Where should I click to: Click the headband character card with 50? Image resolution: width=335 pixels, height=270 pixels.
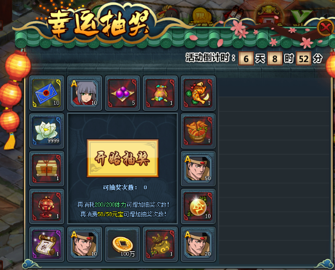(198, 169)
